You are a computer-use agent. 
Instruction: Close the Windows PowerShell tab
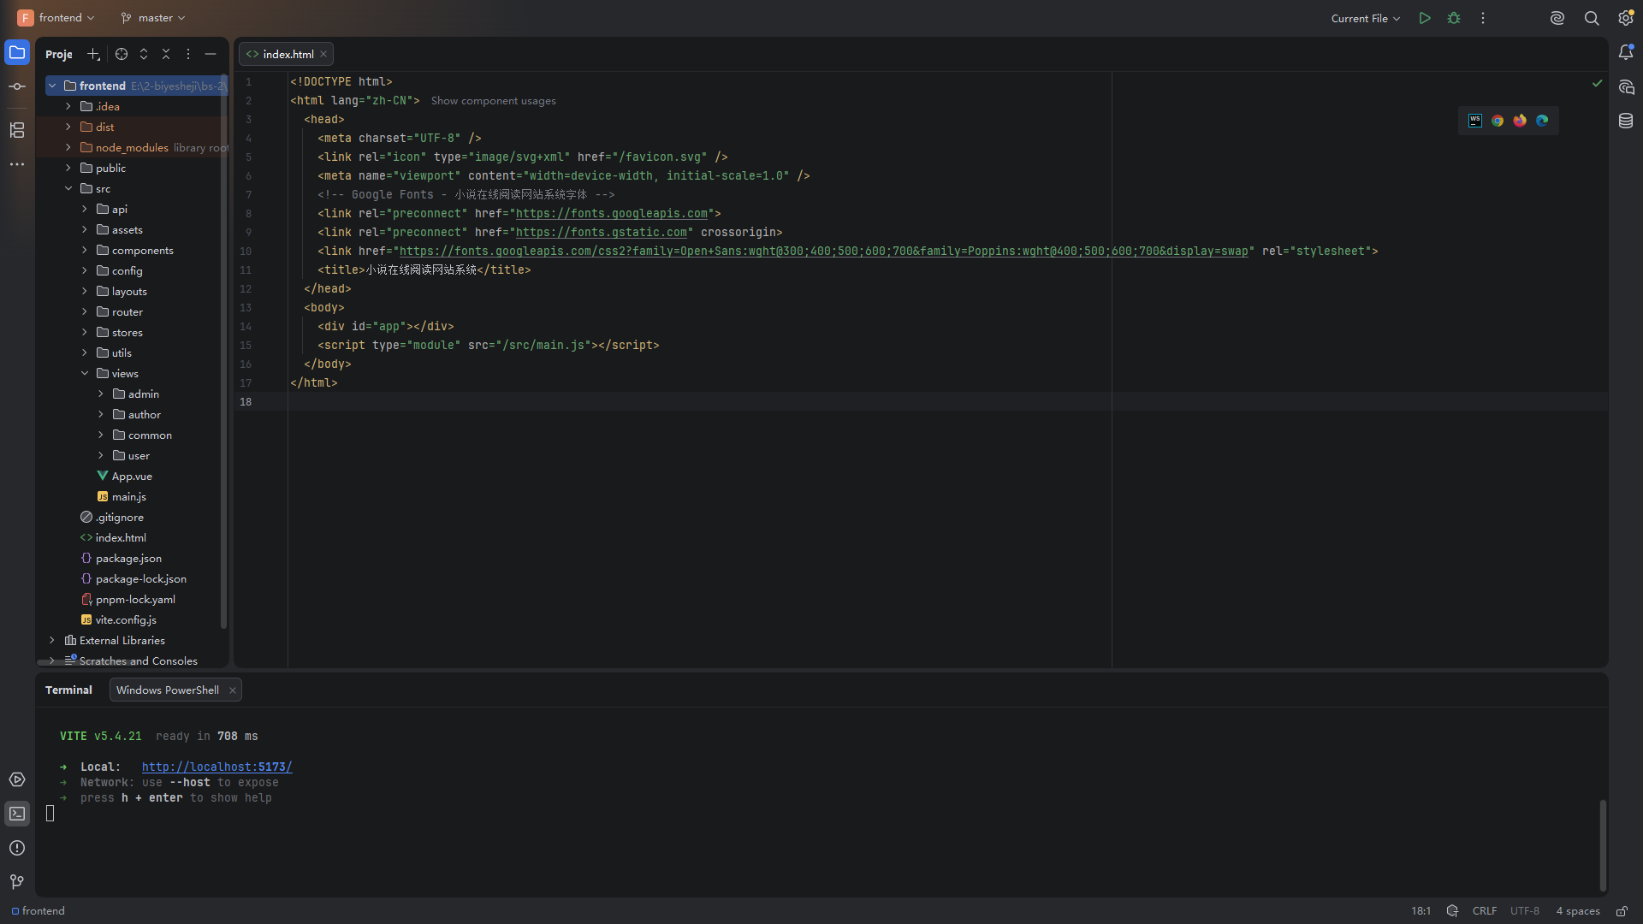[232, 690]
